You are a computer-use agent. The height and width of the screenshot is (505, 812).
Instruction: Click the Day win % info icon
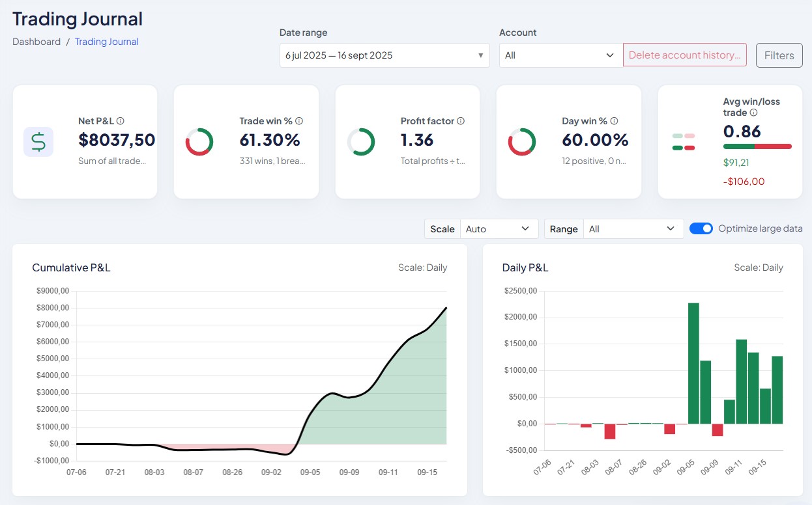(x=614, y=121)
